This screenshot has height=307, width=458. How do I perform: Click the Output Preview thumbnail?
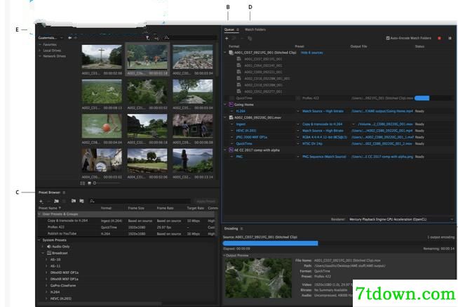[258, 278]
